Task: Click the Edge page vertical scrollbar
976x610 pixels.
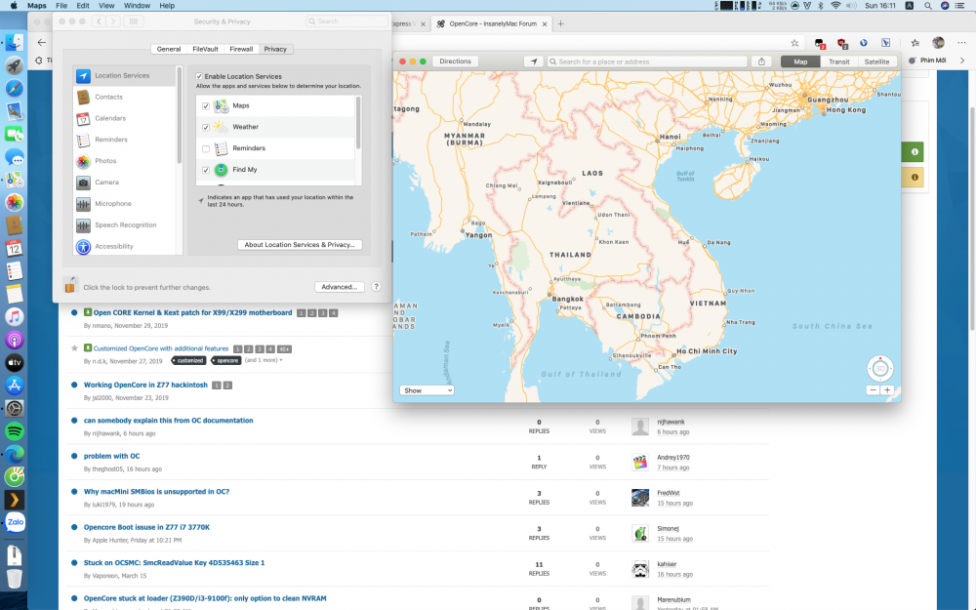Action: 972,218
